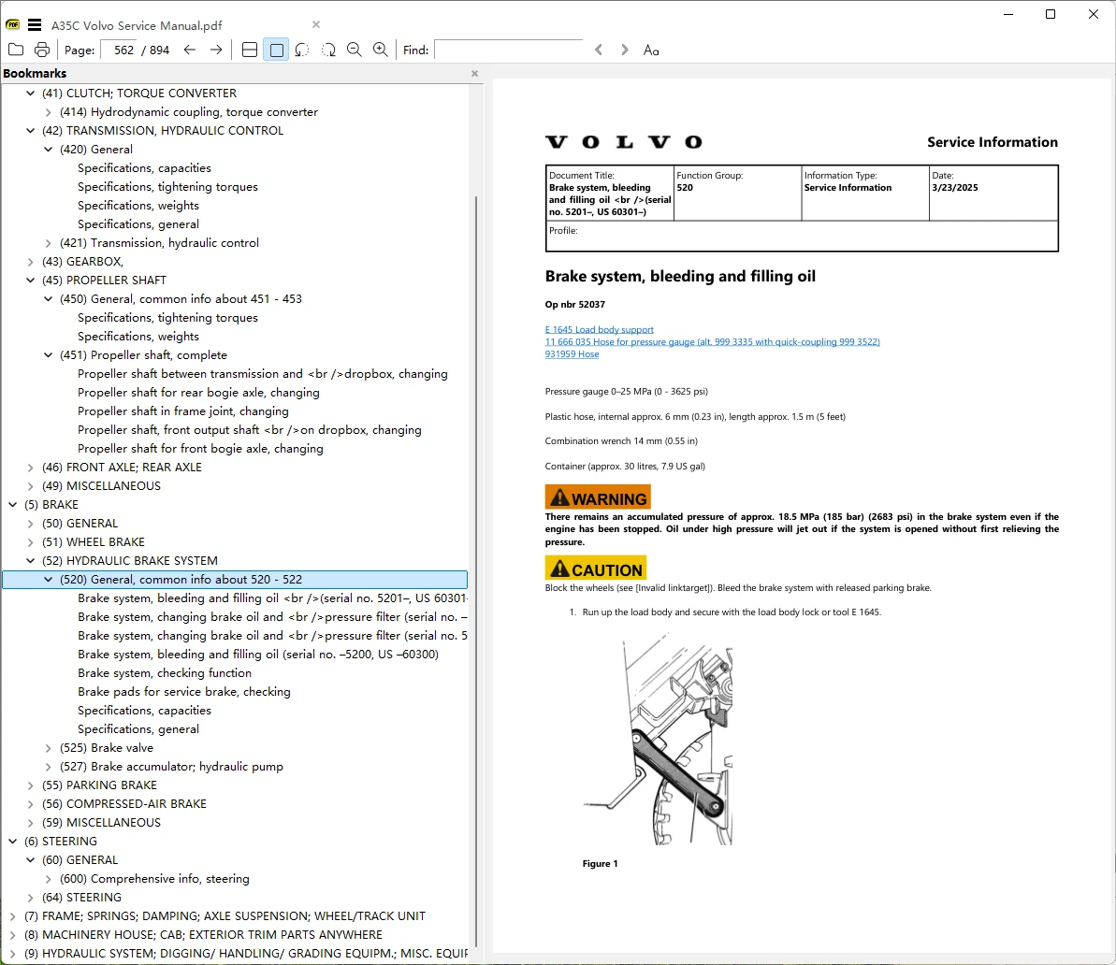This screenshot has width=1116, height=965.
Task: Find previous match arrow
Action: pyautogui.click(x=599, y=50)
